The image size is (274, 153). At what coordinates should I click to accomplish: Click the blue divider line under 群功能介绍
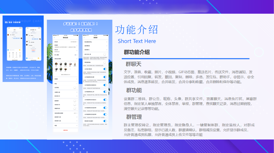pos(186,59)
